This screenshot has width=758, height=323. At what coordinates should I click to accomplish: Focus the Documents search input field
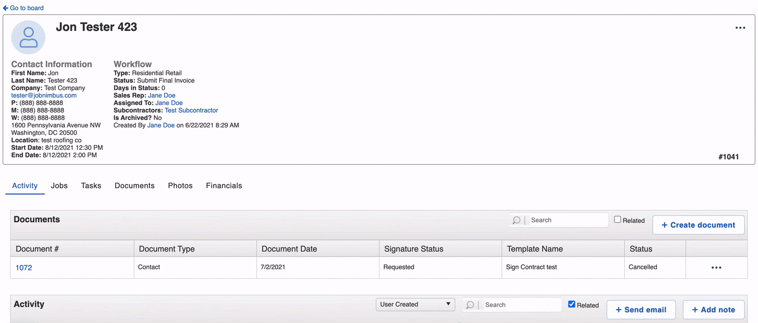[x=567, y=220]
